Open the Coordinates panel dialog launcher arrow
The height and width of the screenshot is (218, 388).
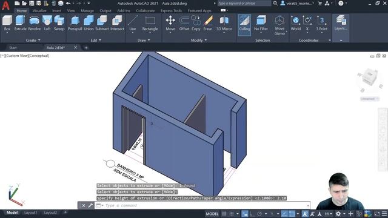click(330, 41)
